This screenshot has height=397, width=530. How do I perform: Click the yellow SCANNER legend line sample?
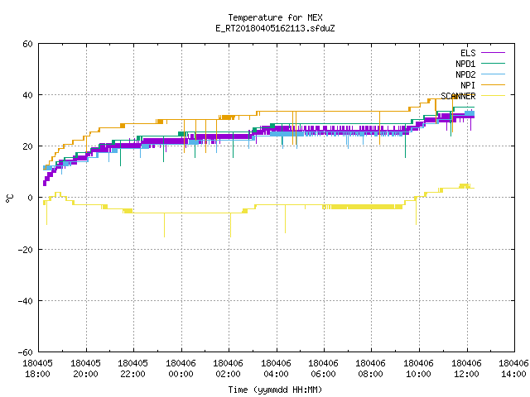[x=493, y=96]
